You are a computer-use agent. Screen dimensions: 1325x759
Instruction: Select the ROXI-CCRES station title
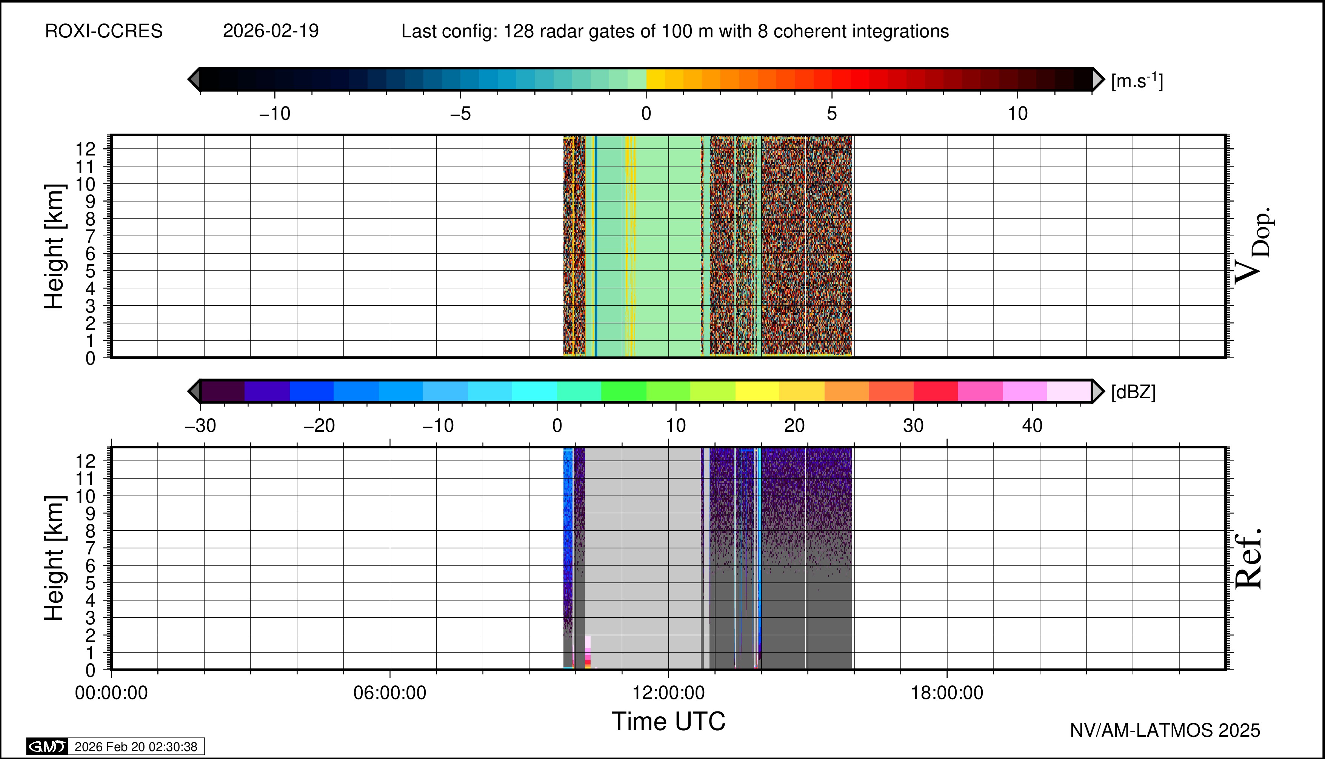click(x=104, y=31)
